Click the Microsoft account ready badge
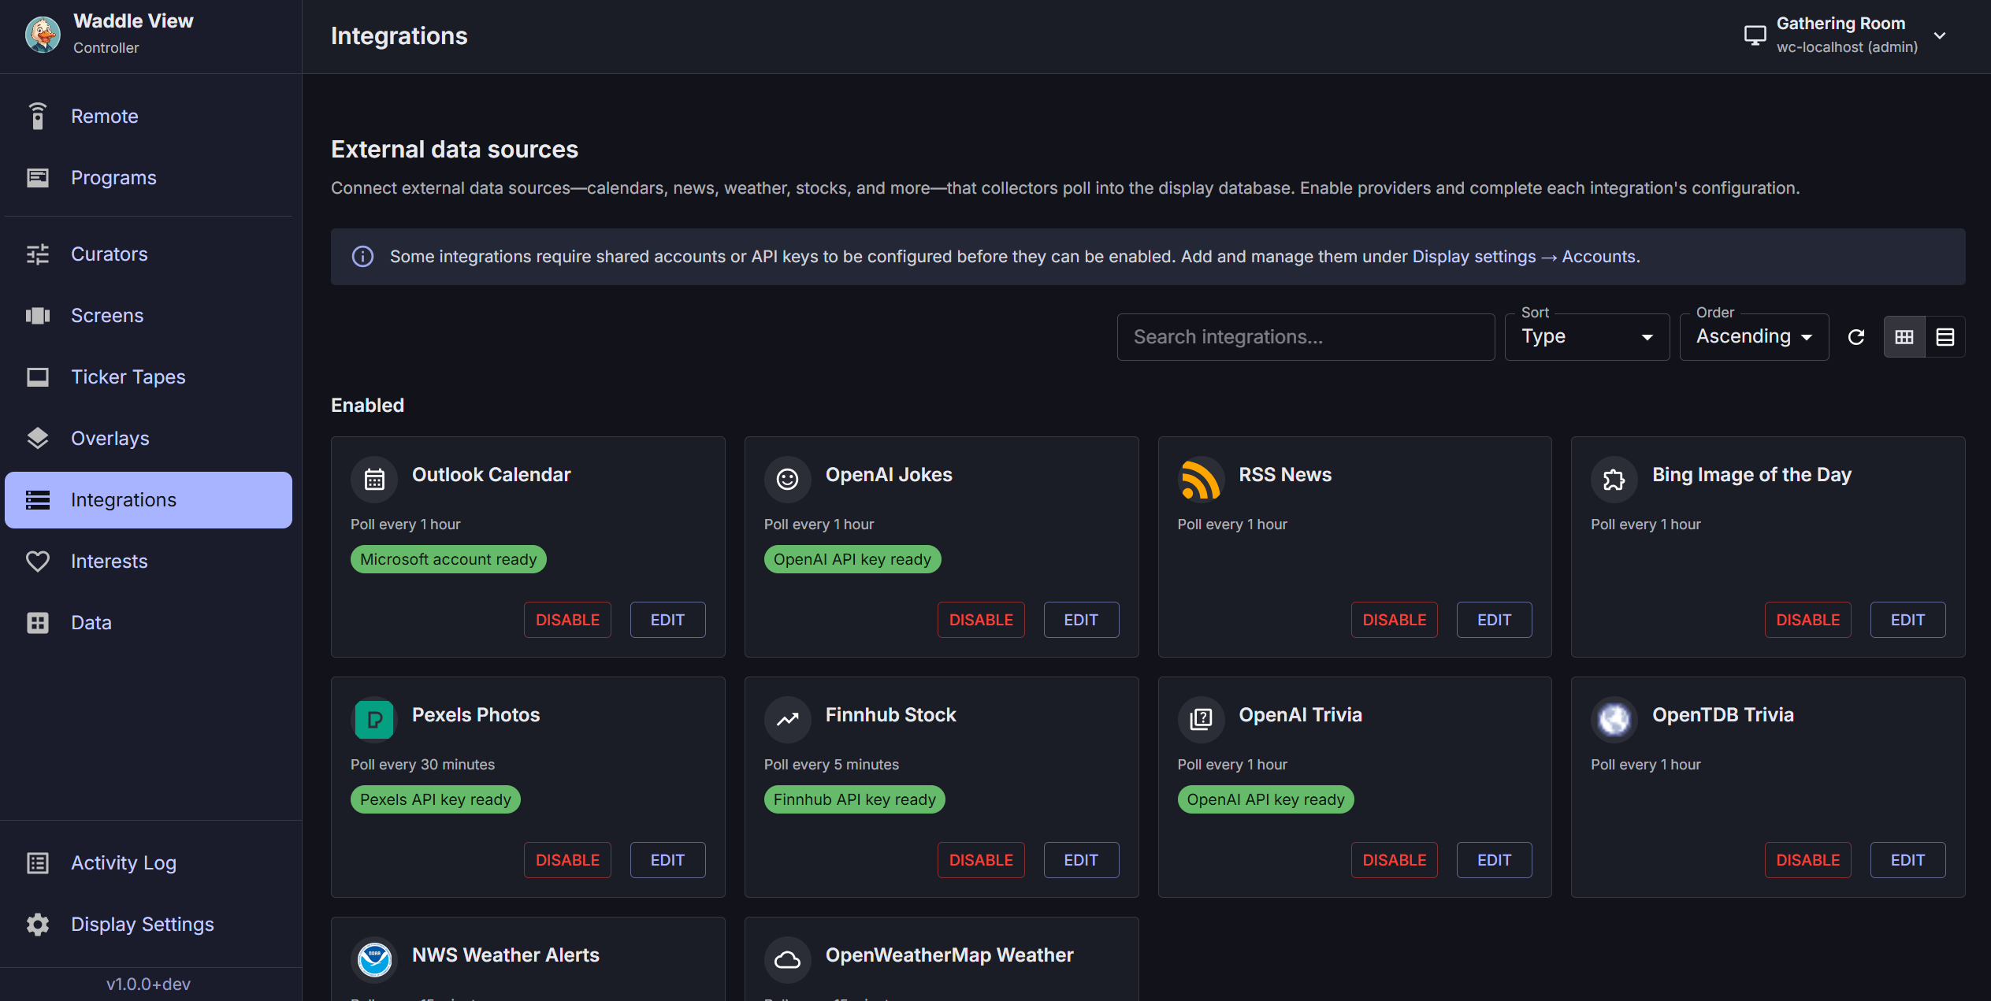 tap(448, 559)
